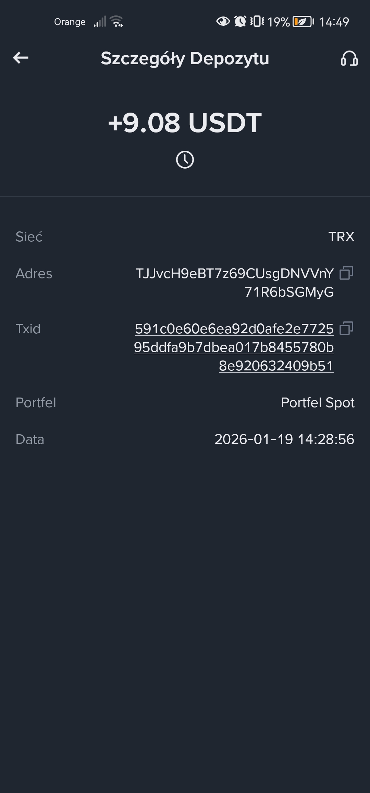Tap the vibration mode icon
Image resolution: width=370 pixels, height=793 pixels.
click(x=257, y=21)
